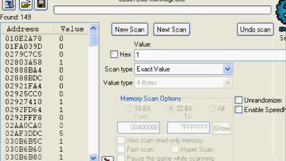This screenshot has height=161, width=286.
Task: Open the process selector computer icon
Action: point(9,4)
